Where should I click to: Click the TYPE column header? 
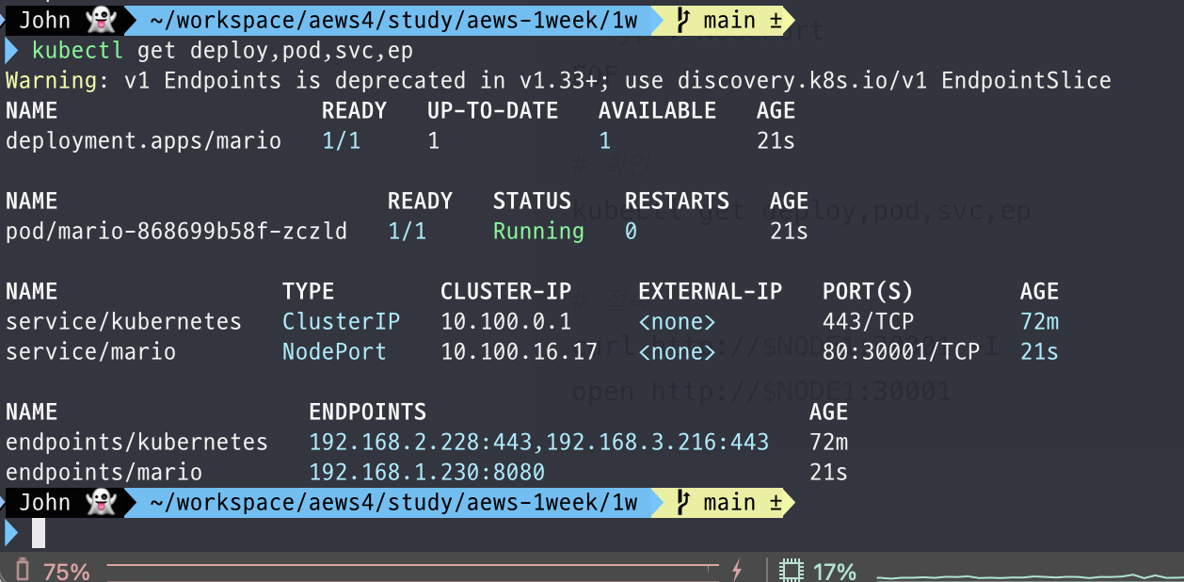308,291
